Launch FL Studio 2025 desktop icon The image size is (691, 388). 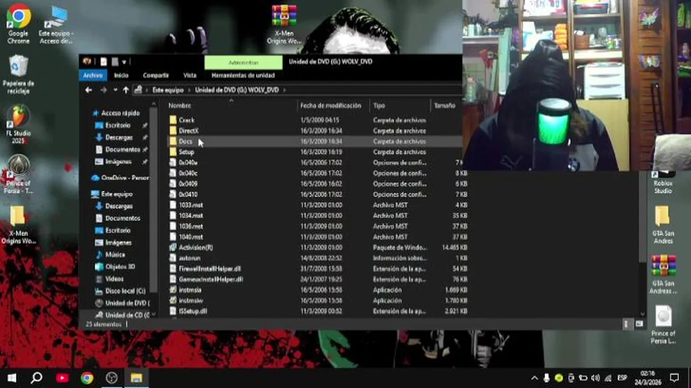coord(18,124)
